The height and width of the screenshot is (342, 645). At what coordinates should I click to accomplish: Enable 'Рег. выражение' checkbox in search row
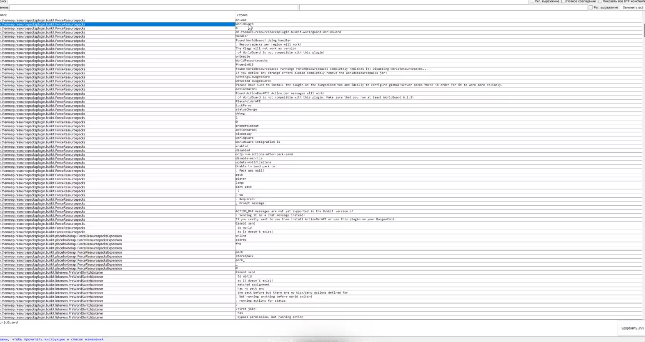coord(532,2)
